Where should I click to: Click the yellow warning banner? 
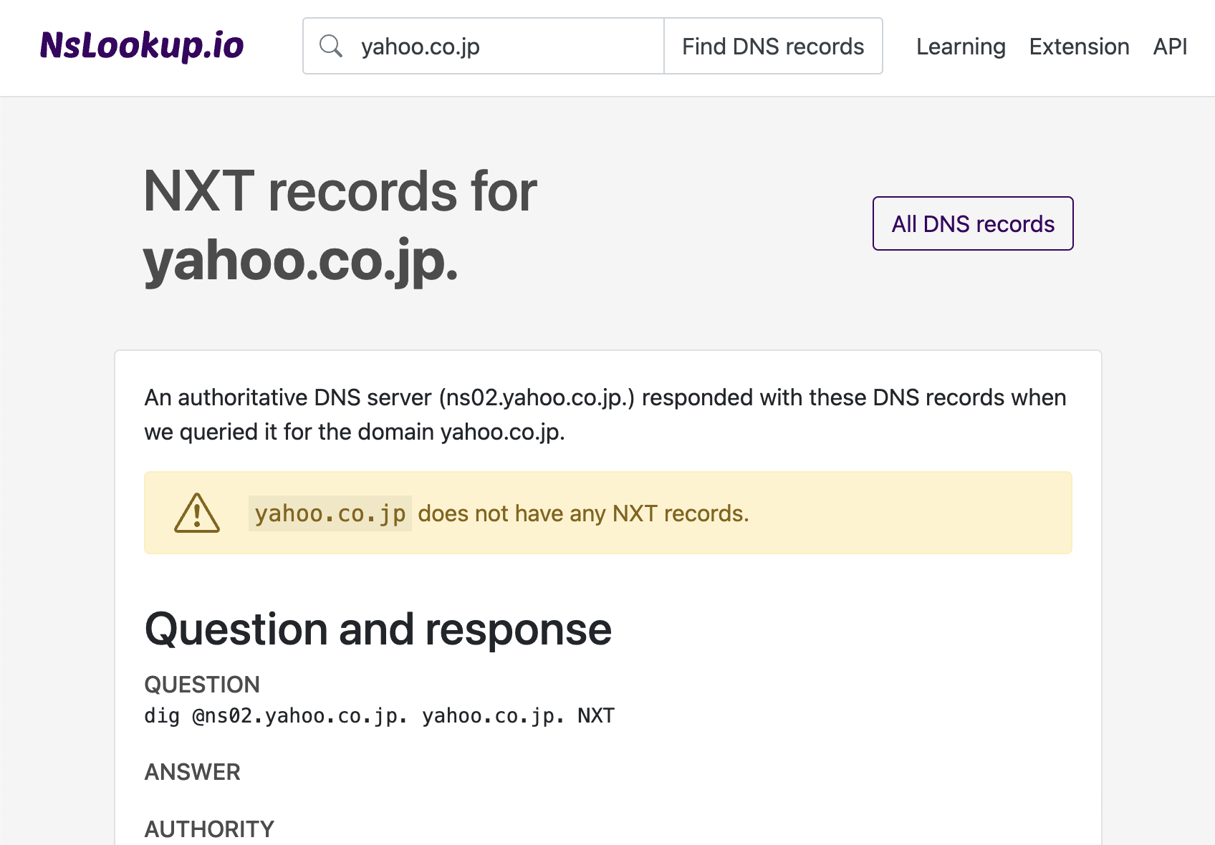click(608, 513)
